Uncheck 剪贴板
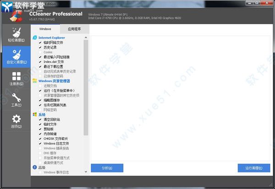 [x=40, y=129]
